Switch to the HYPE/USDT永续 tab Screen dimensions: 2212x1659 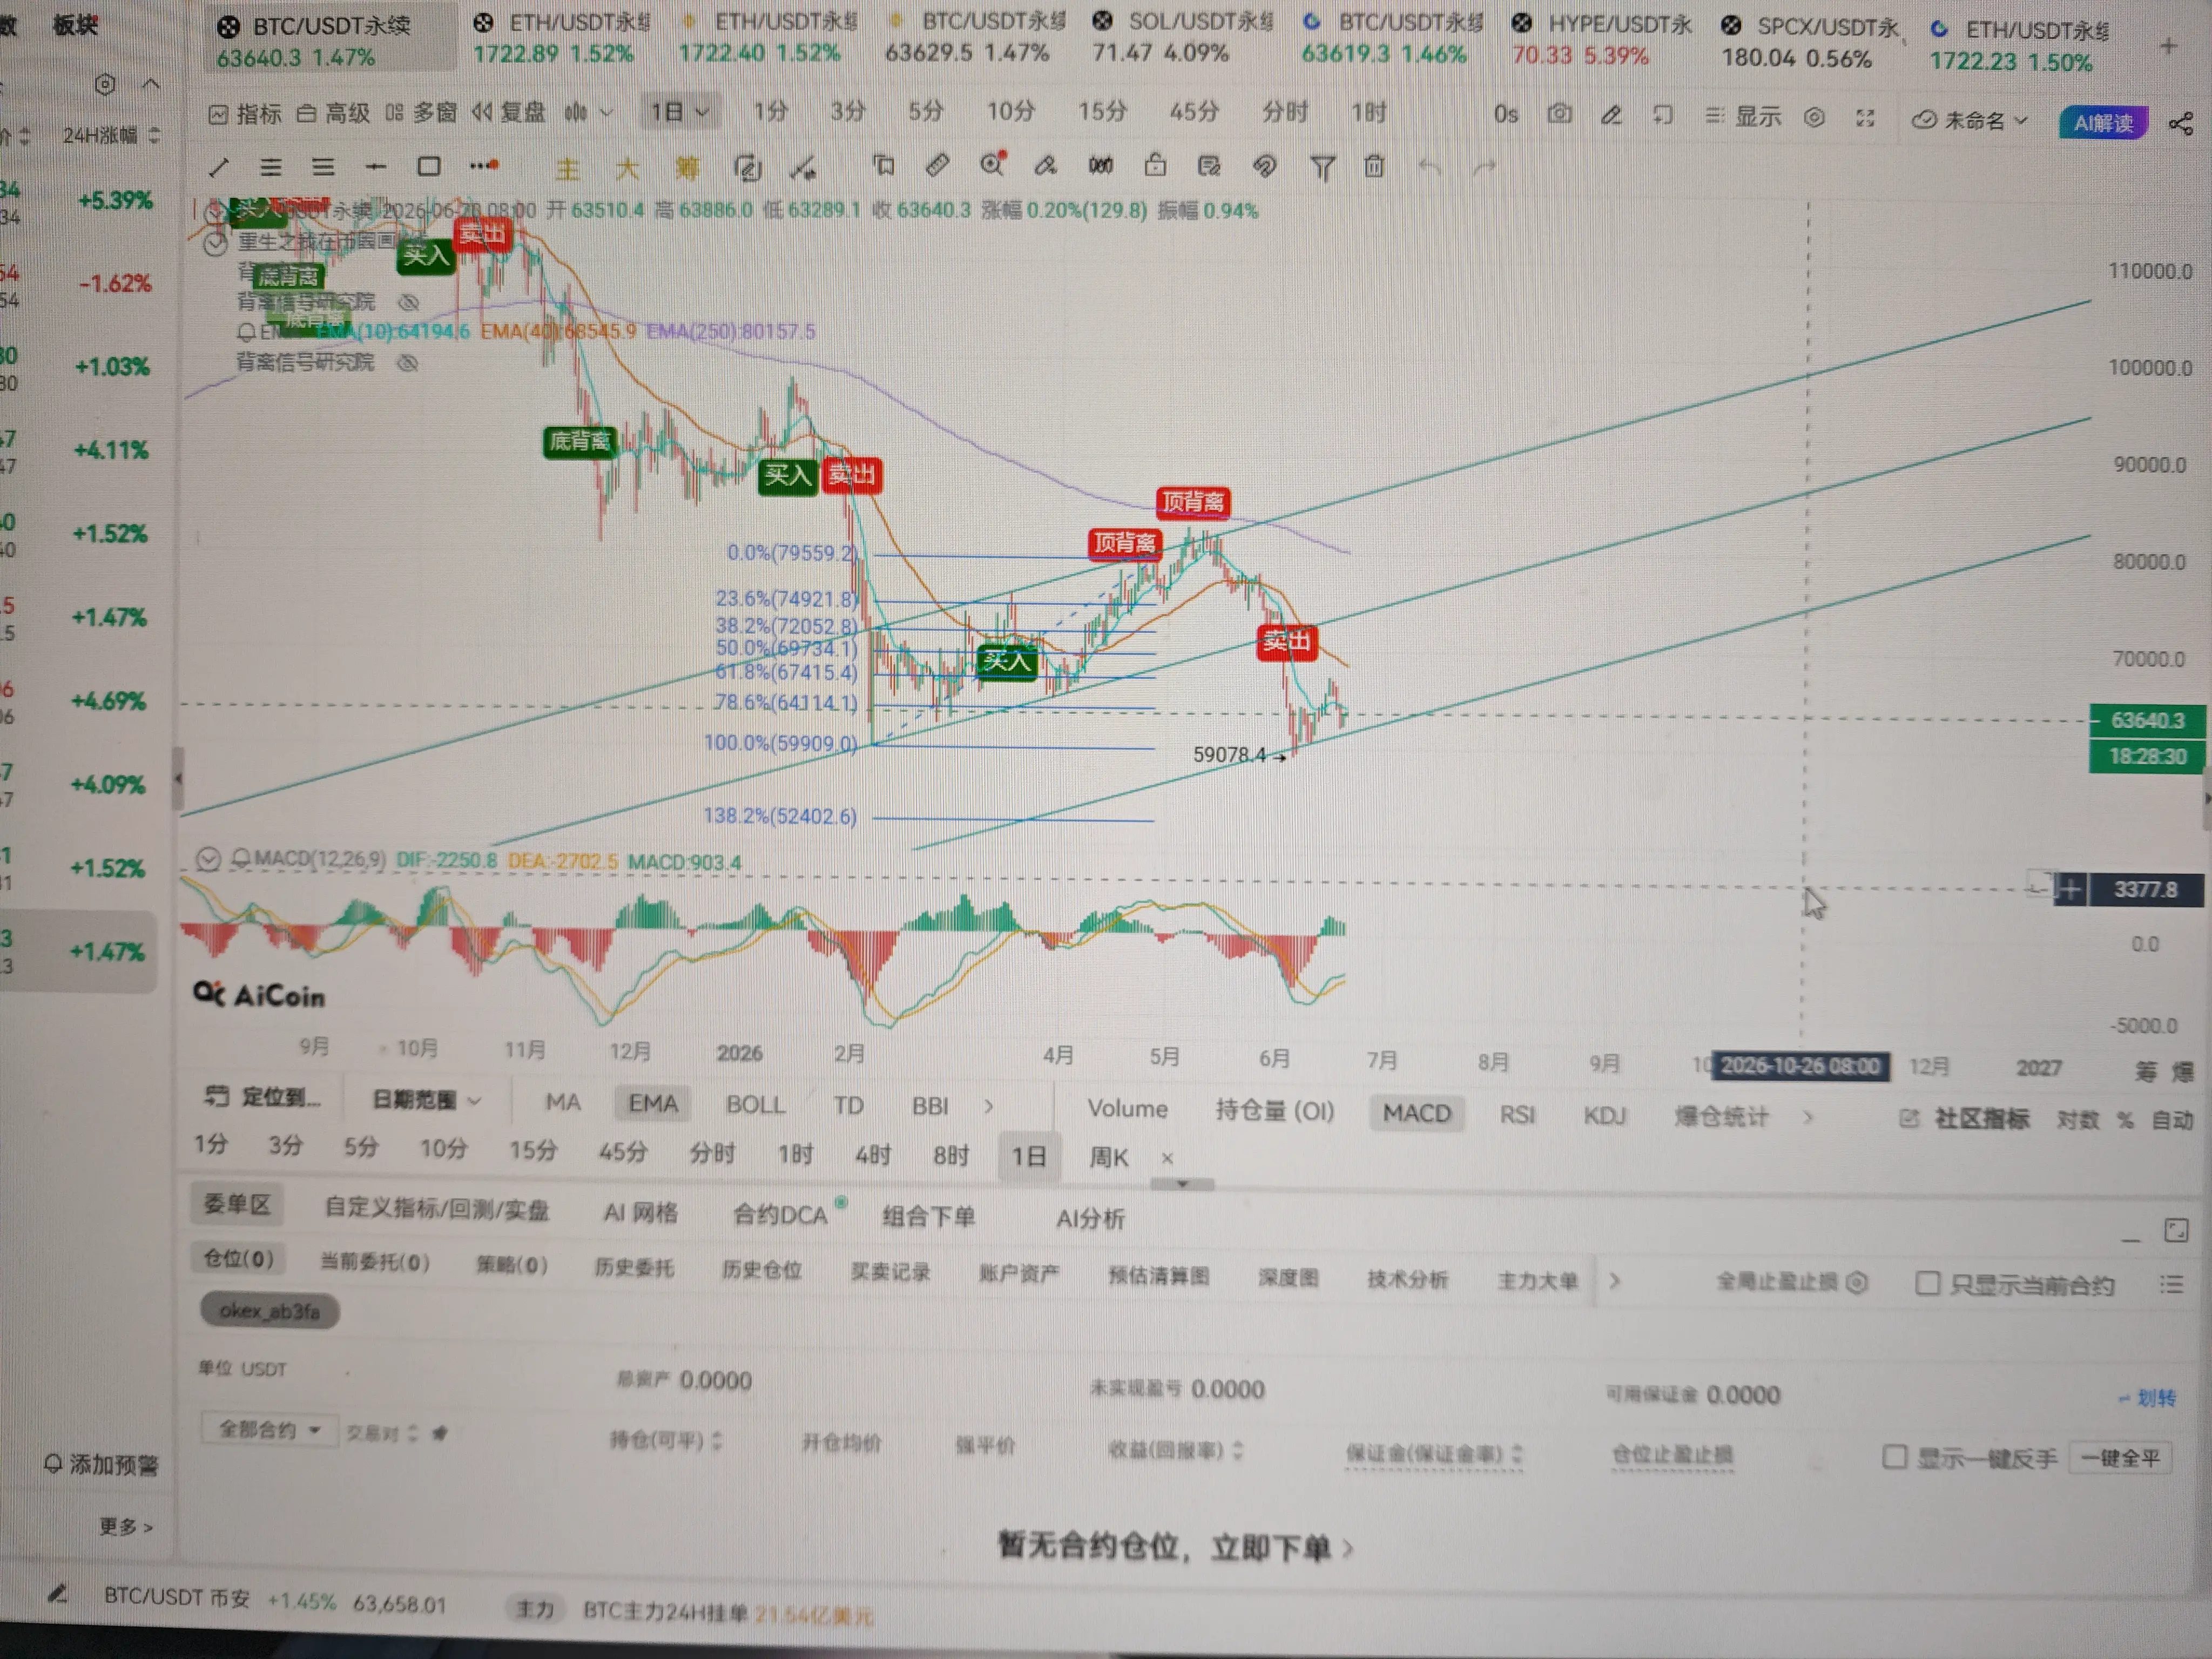[x=1600, y=39]
